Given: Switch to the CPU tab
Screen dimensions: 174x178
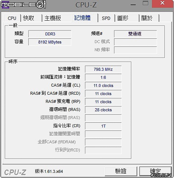Looking at the screenshot, I should 12,18.
